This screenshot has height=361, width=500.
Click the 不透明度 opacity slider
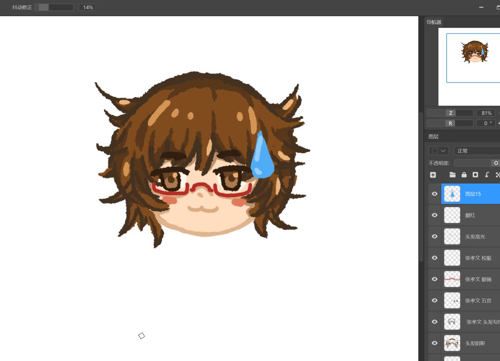click(477, 163)
